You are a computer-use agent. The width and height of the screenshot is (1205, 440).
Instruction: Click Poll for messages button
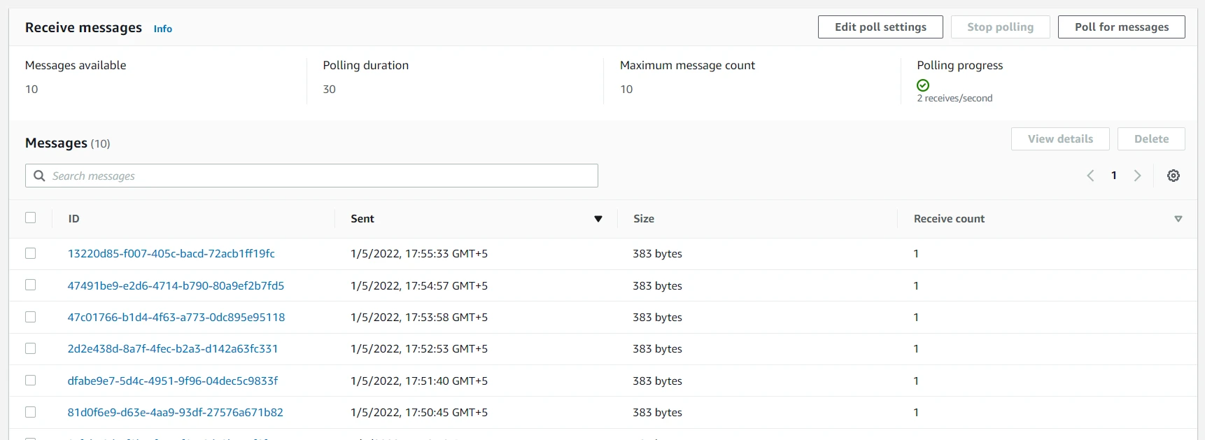(x=1121, y=27)
